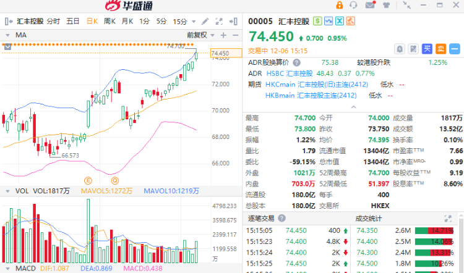The image size is (464, 273).
Task: Collapse ADR info section chevron
Action: click(354, 107)
